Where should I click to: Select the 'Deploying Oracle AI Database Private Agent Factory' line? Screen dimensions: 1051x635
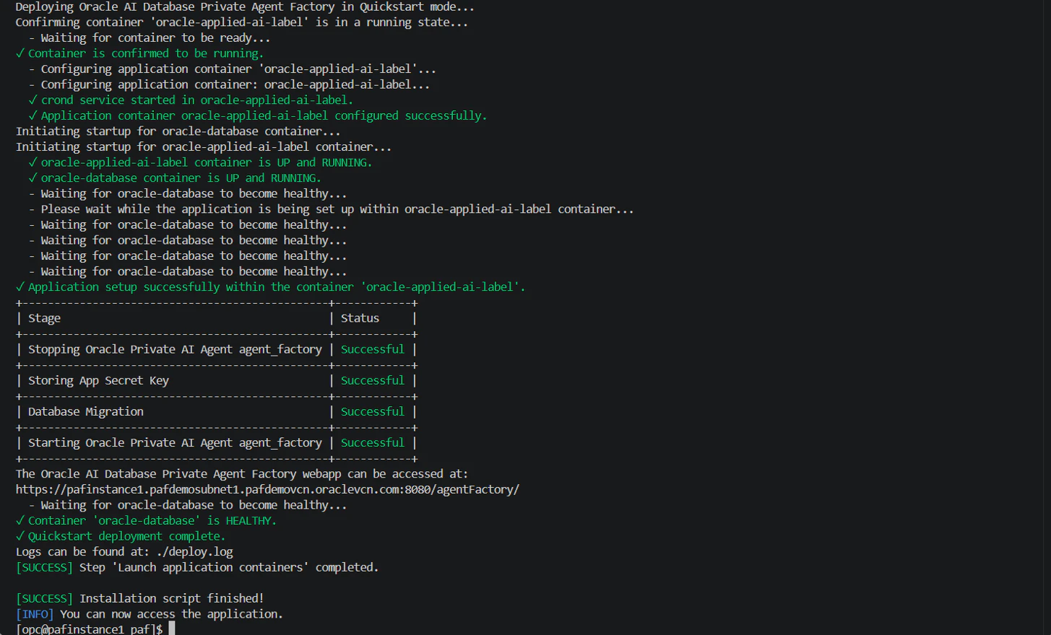pos(245,7)
